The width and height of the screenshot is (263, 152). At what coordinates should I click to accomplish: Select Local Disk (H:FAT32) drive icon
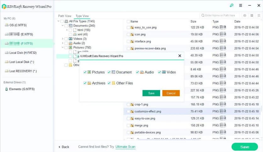tap(7, 53)
